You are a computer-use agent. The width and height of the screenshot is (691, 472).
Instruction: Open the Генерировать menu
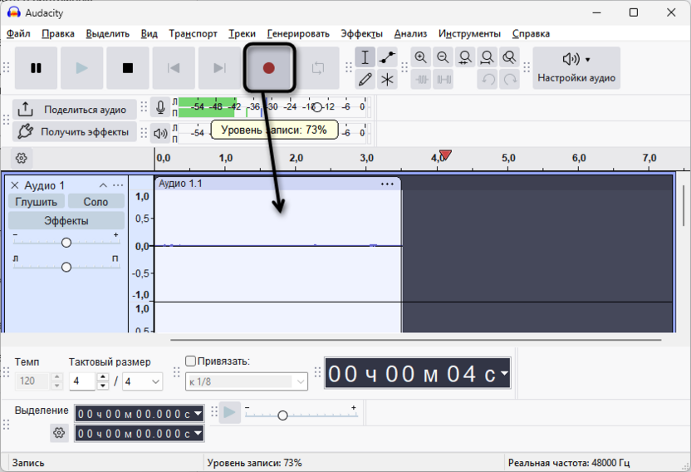pos(298,33)
